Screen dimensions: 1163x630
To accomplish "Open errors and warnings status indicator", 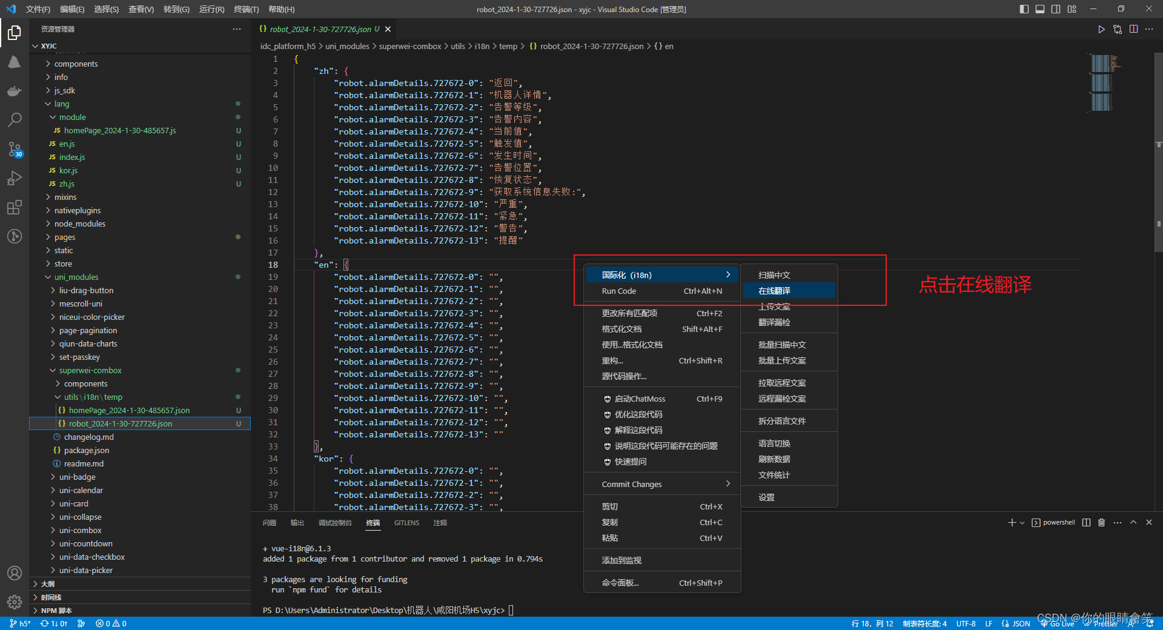I will pos(111,623).
